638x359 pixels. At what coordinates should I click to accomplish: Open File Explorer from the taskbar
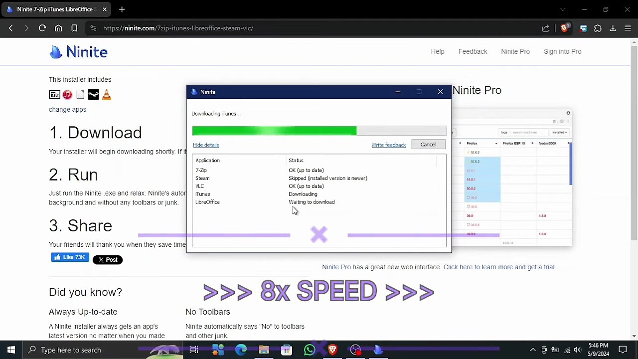[x=264, y=350]
